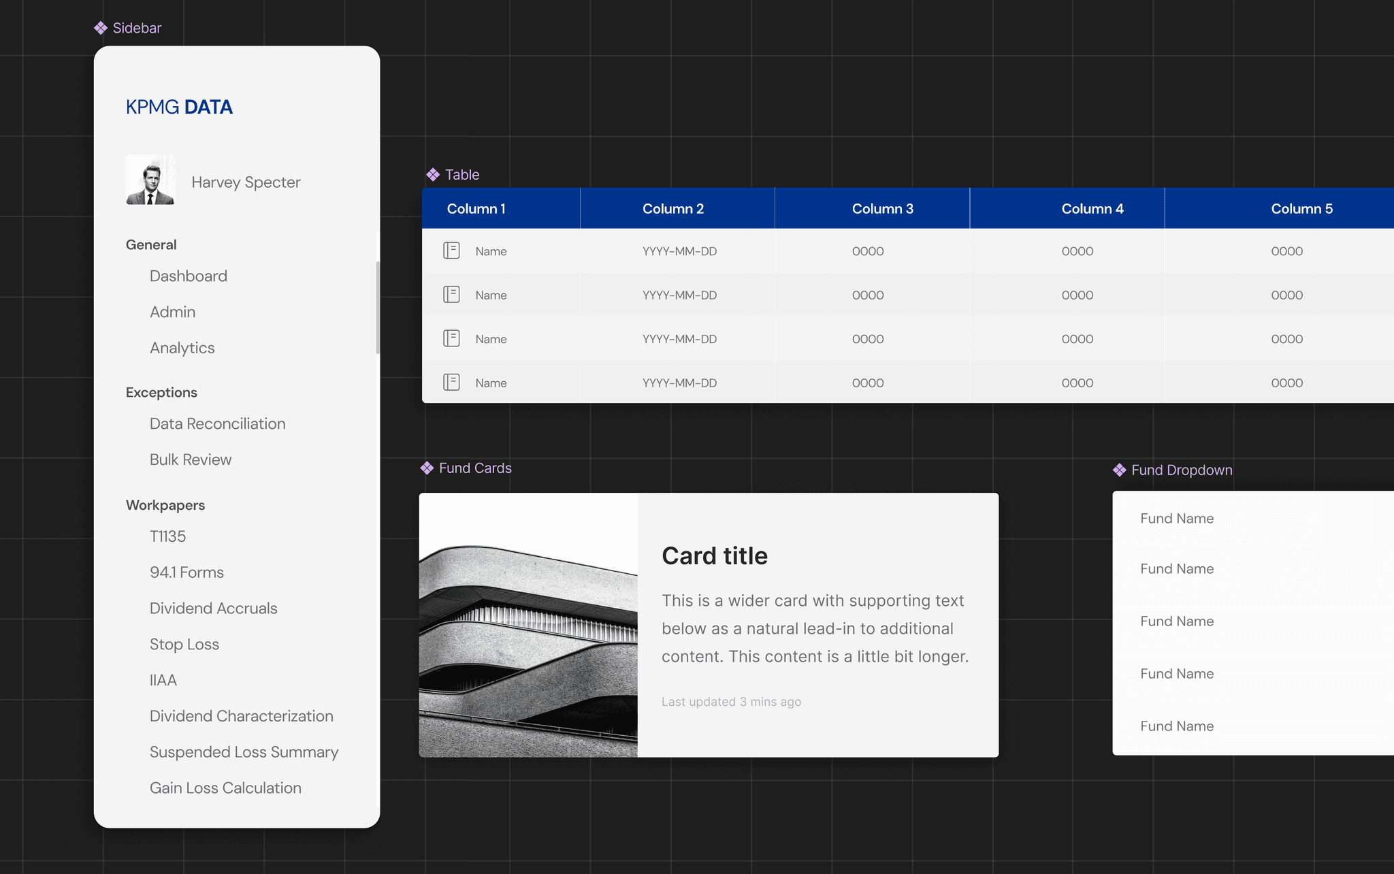The width and height of the screenshot is (1394, 874).
Task: Select the last Fund Name dropdown option
Action: tap(1177, 726)
